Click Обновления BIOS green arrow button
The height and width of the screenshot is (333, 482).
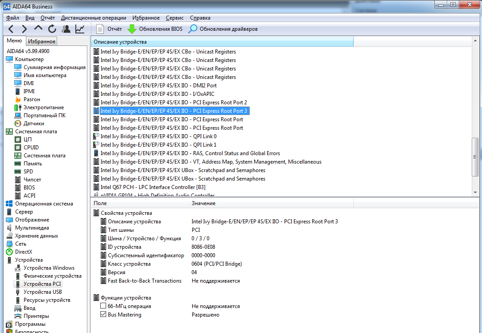click(x=155, y=29)
